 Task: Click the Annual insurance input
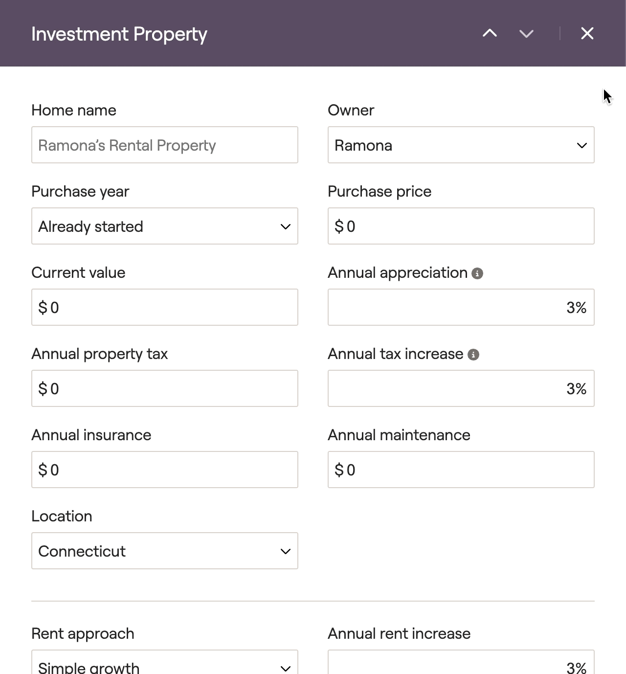(164, 470)
